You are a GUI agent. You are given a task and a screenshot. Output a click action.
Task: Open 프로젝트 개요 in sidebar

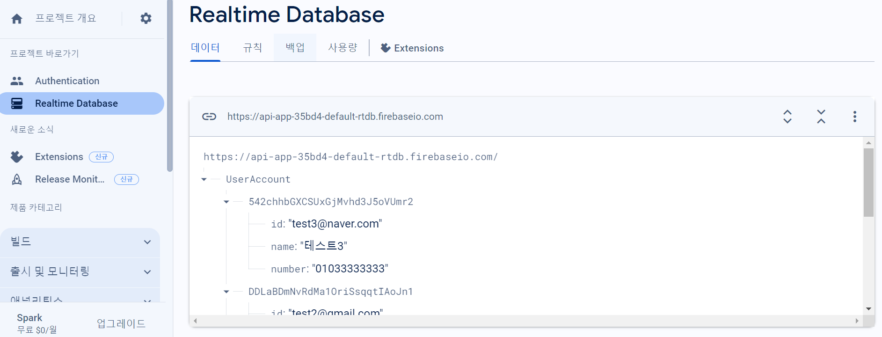pyautogui.click(x=66, y=18)
